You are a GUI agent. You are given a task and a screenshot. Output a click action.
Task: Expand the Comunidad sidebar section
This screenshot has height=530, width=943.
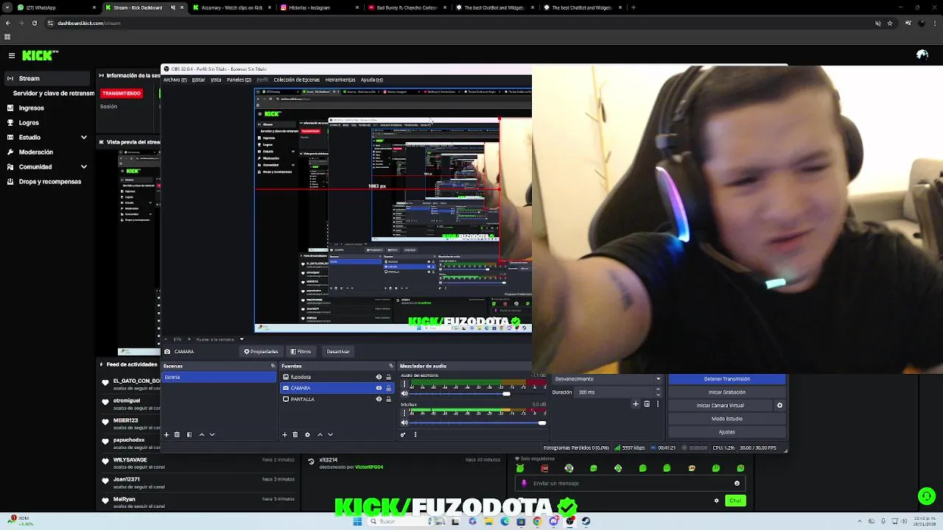point(83,166)
